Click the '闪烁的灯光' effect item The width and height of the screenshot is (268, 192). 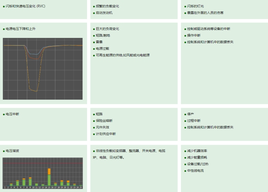click(195, 6)
